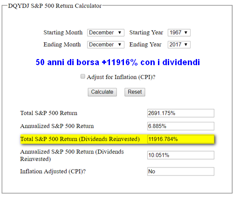Click the Calculate button
233x200 pixels.
point(102,92)
